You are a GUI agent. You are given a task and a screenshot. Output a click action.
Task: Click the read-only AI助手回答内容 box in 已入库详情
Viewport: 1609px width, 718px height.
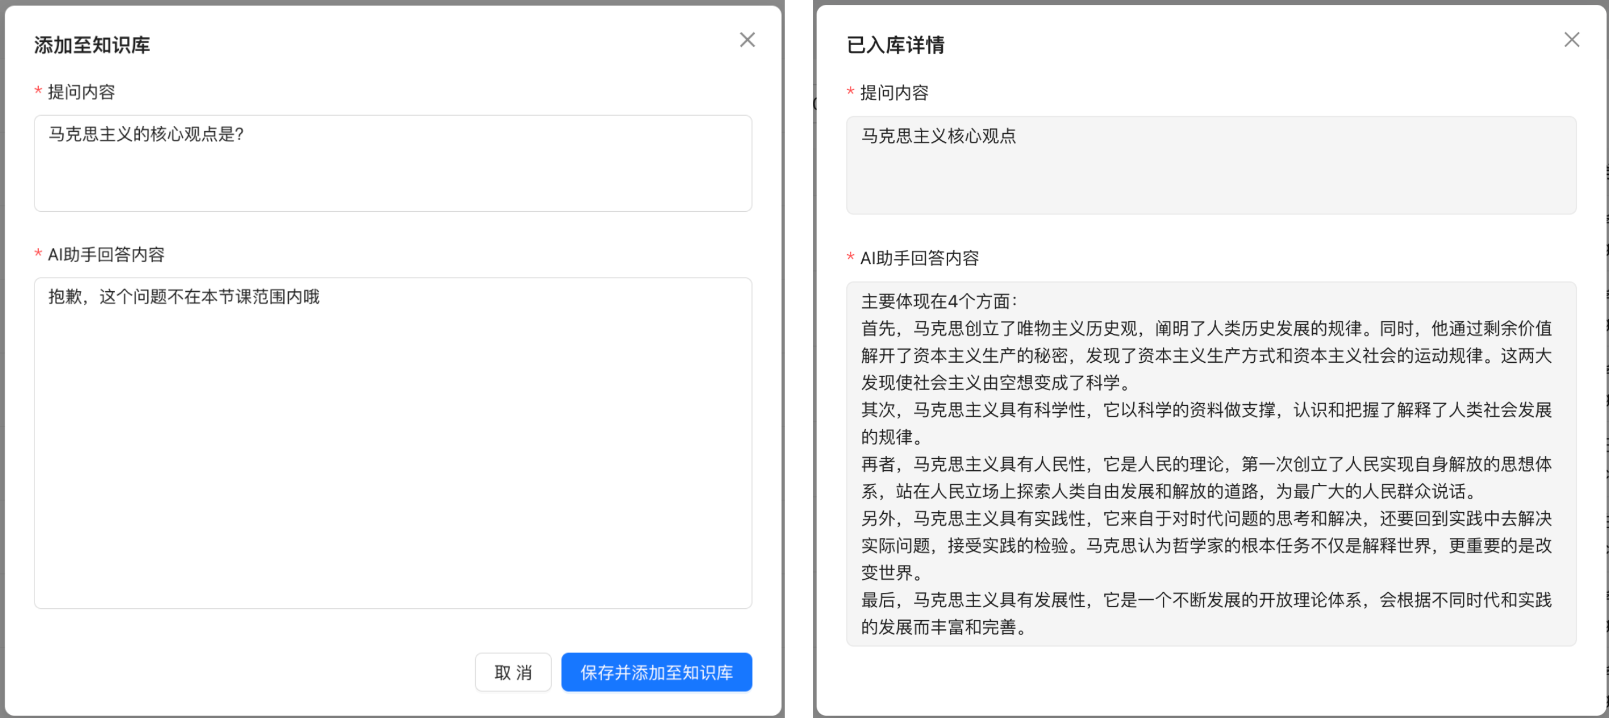point(1211,463)
